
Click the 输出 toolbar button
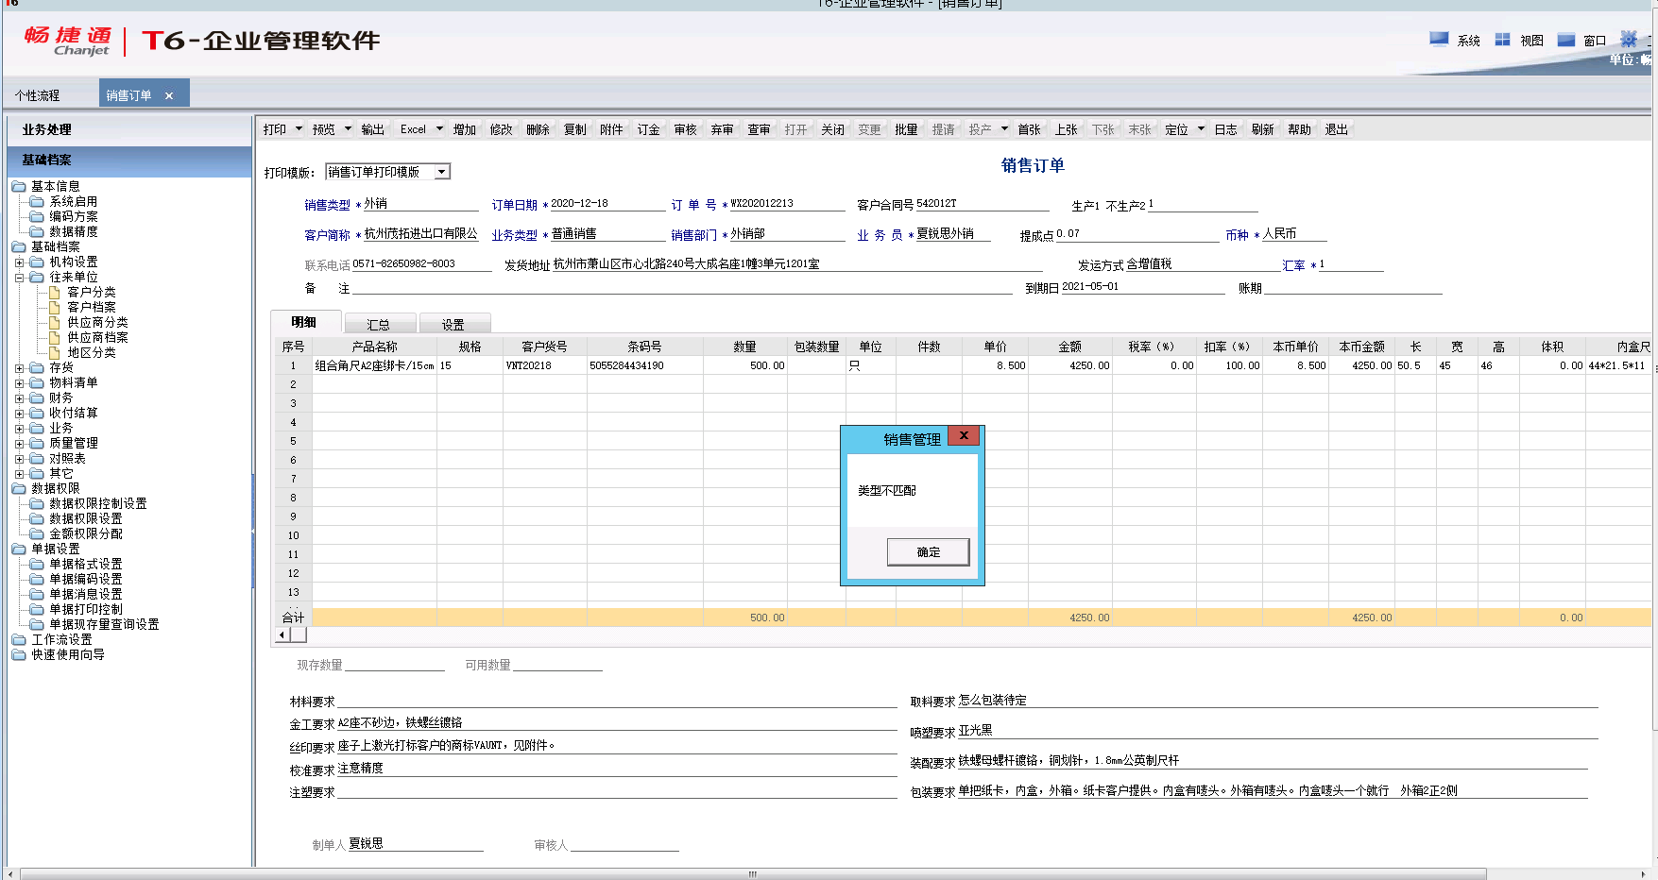click(372, 129)
